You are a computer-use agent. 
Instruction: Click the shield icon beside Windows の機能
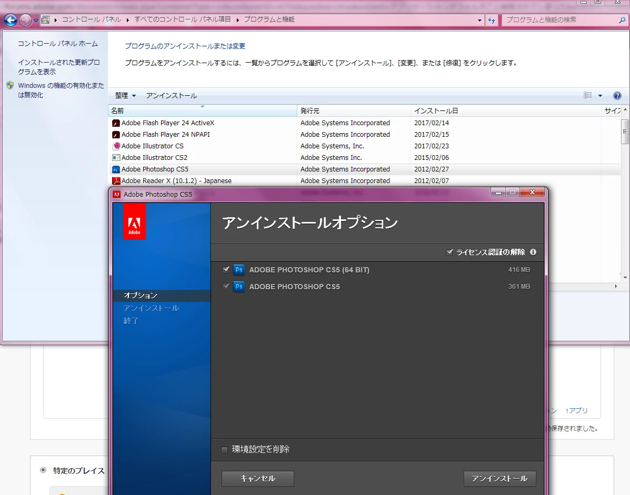coord(10,85)
